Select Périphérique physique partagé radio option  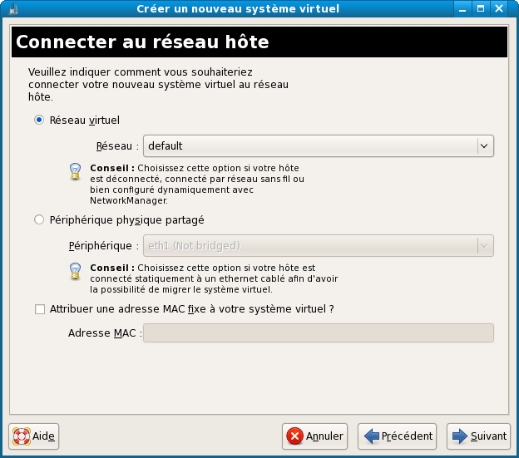(x=39, y=220)
